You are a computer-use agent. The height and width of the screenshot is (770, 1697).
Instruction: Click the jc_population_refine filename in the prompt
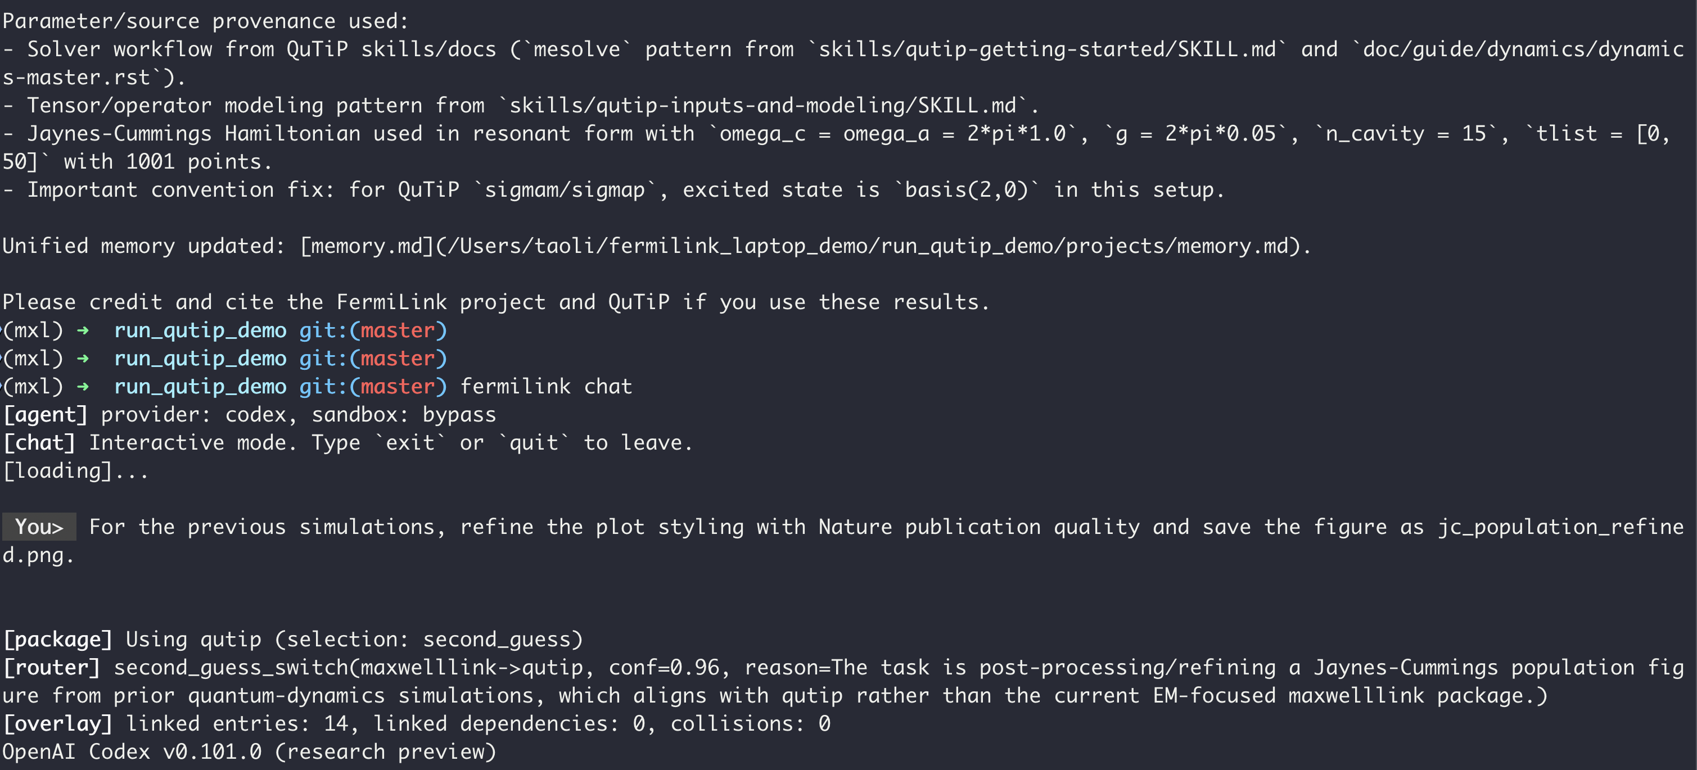(1560, 527)
